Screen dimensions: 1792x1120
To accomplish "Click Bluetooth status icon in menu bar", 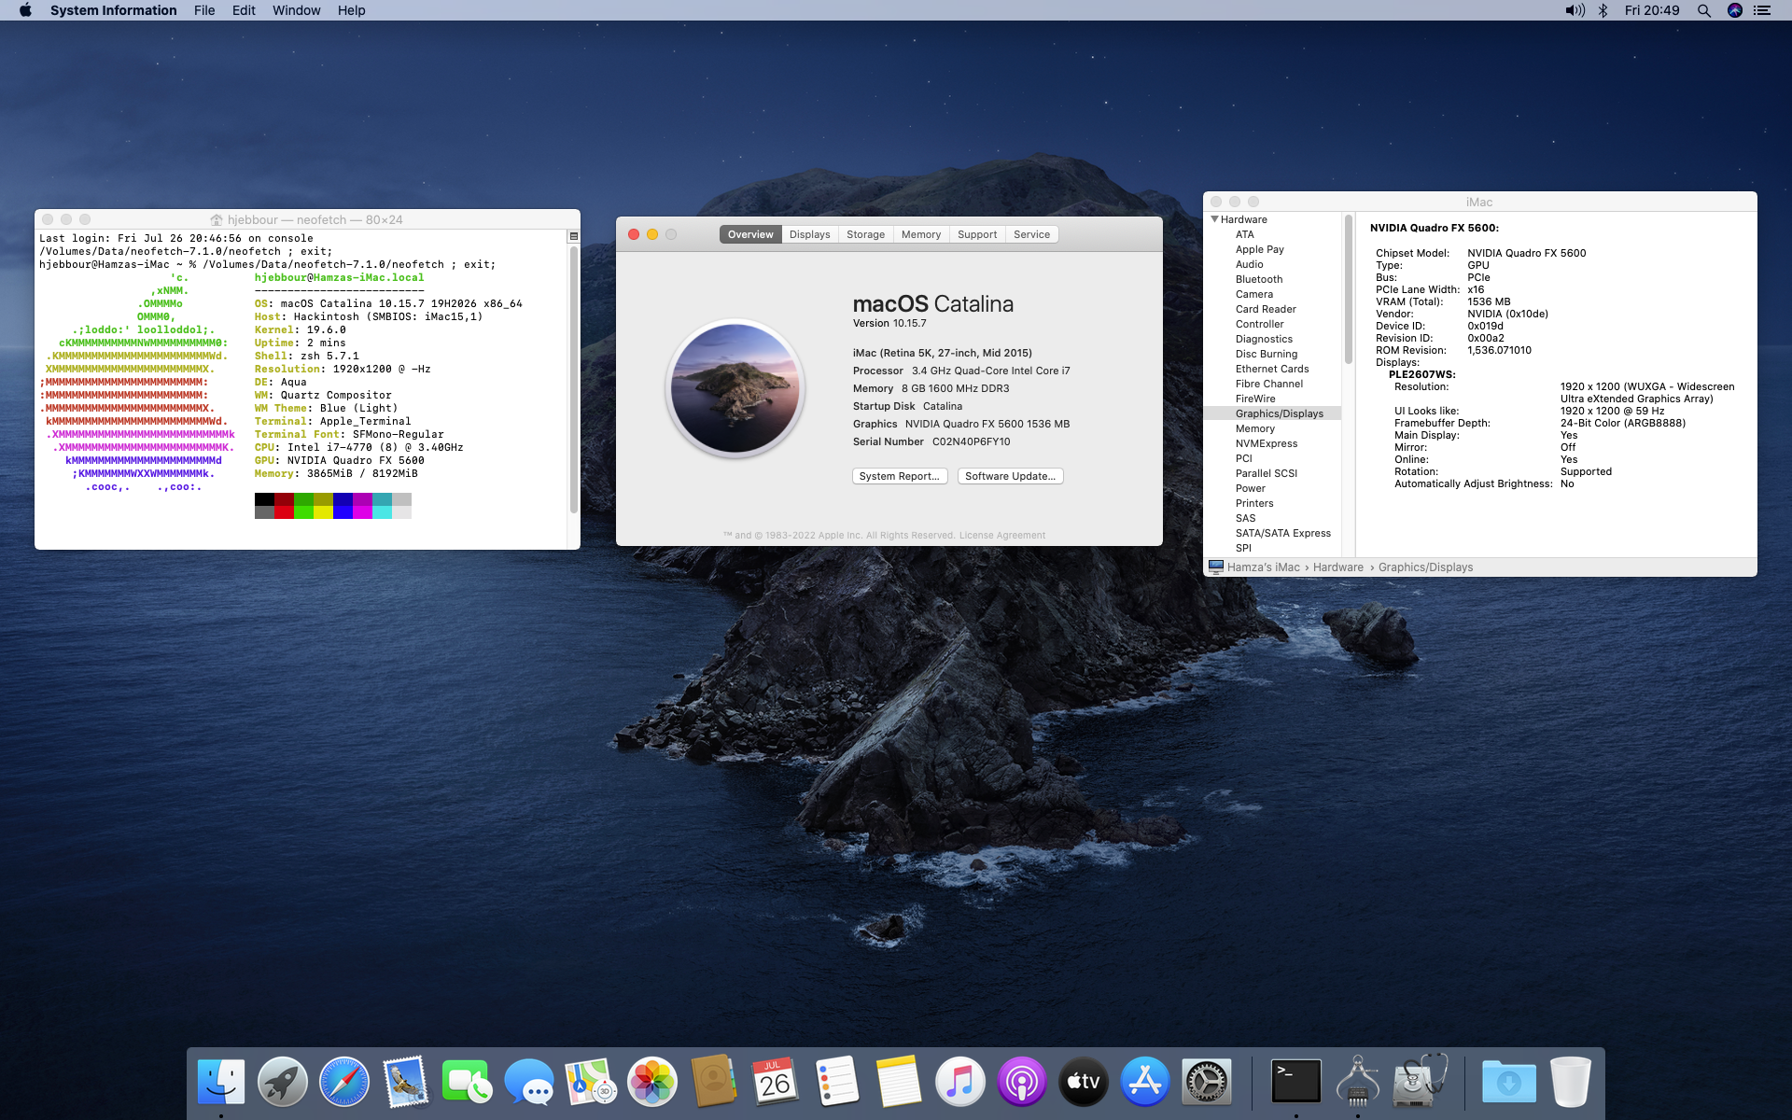I will (1603, 10).
